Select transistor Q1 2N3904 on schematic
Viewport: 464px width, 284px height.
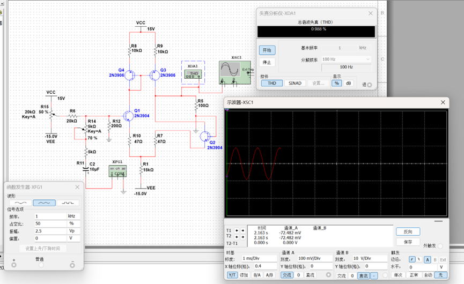pos(129,116)
